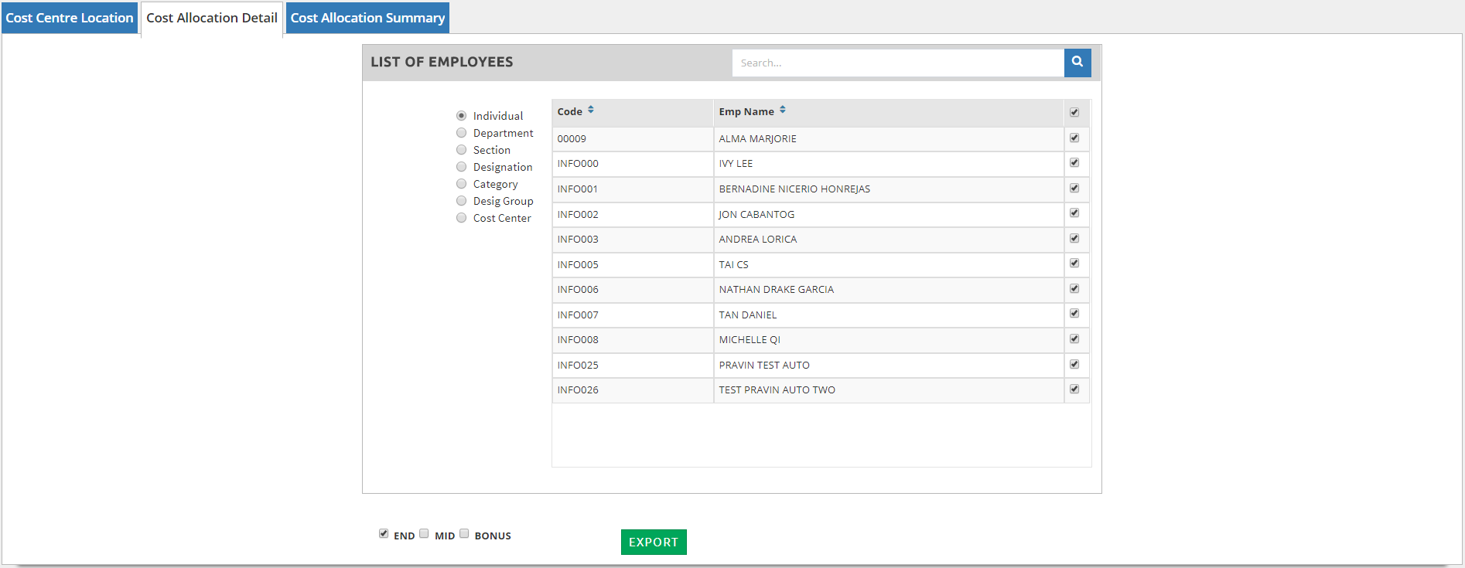Click the INFO025 employee code link
Image resolution: width=1465 pixels, height=568 pixels.
(x=578, y=366)
